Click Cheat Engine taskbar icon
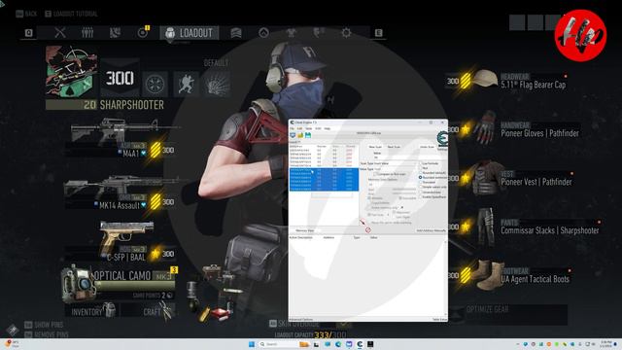The height and width of the screenshot is (350, 622). (x=360, y=344)
